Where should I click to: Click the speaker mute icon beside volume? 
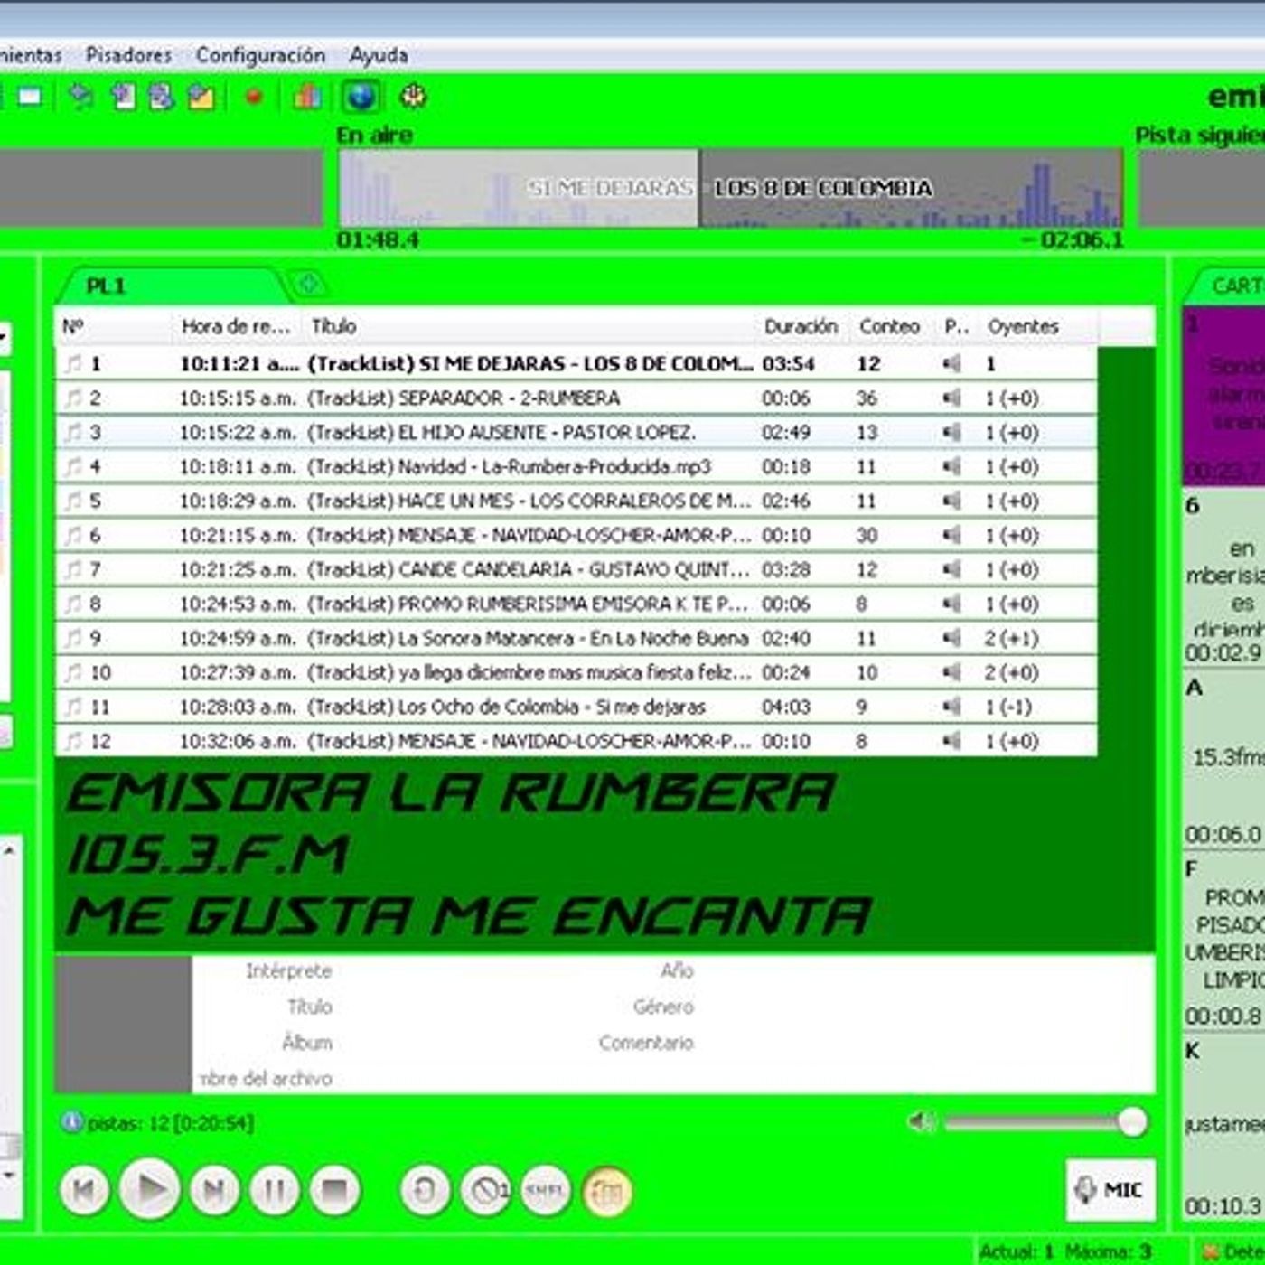click(x=921, y=1121)
